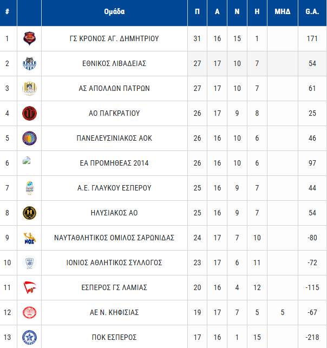This screenshot has height=348, width=327.
Task: Click the Ν wins column header
Action: click(237, 11)
